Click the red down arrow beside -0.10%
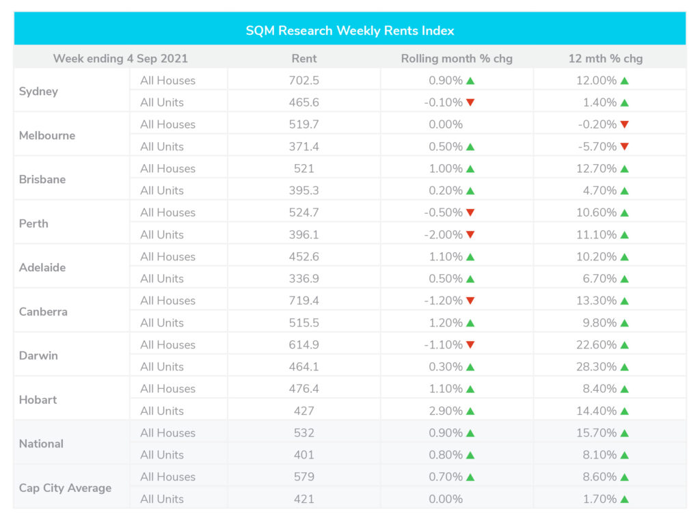Image resolution: width=700 pixels, height=520 pixels. click(470, 102)
